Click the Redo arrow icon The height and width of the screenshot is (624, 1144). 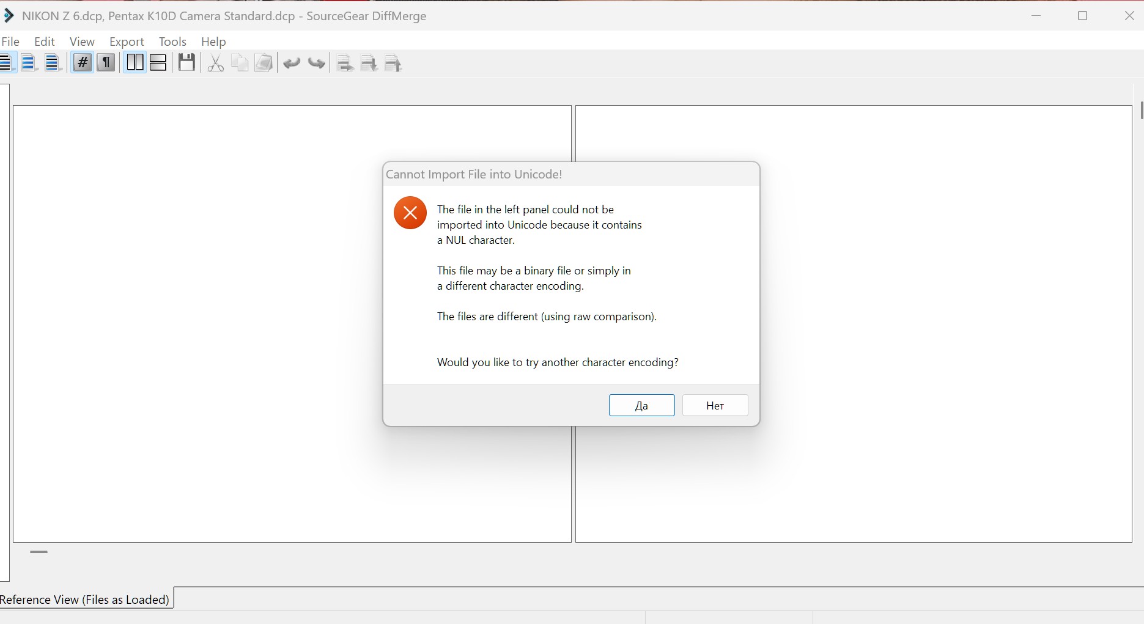316,63
